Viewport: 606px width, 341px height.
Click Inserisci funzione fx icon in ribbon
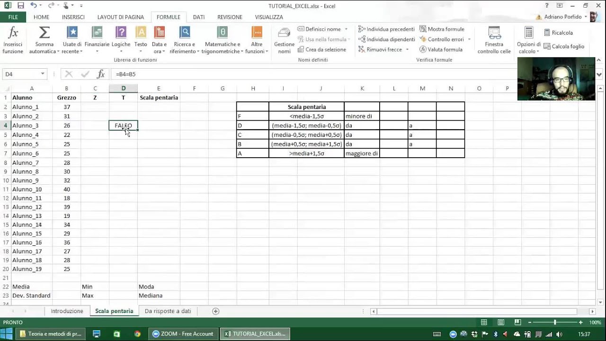point(13,40)
